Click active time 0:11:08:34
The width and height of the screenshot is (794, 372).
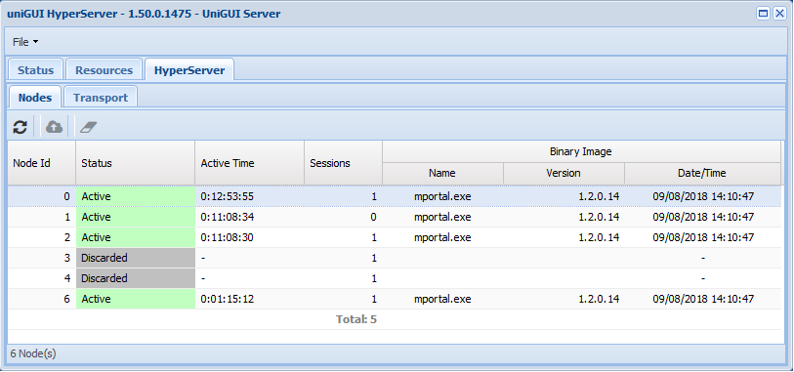coord(228,217)
